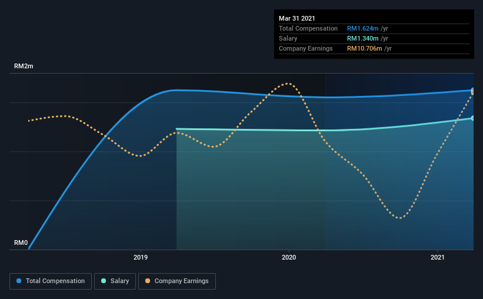This screenshot has height=299, width=483.
Task: Toggle the Total Compensation legend button
Action: [x=51, y=281]
